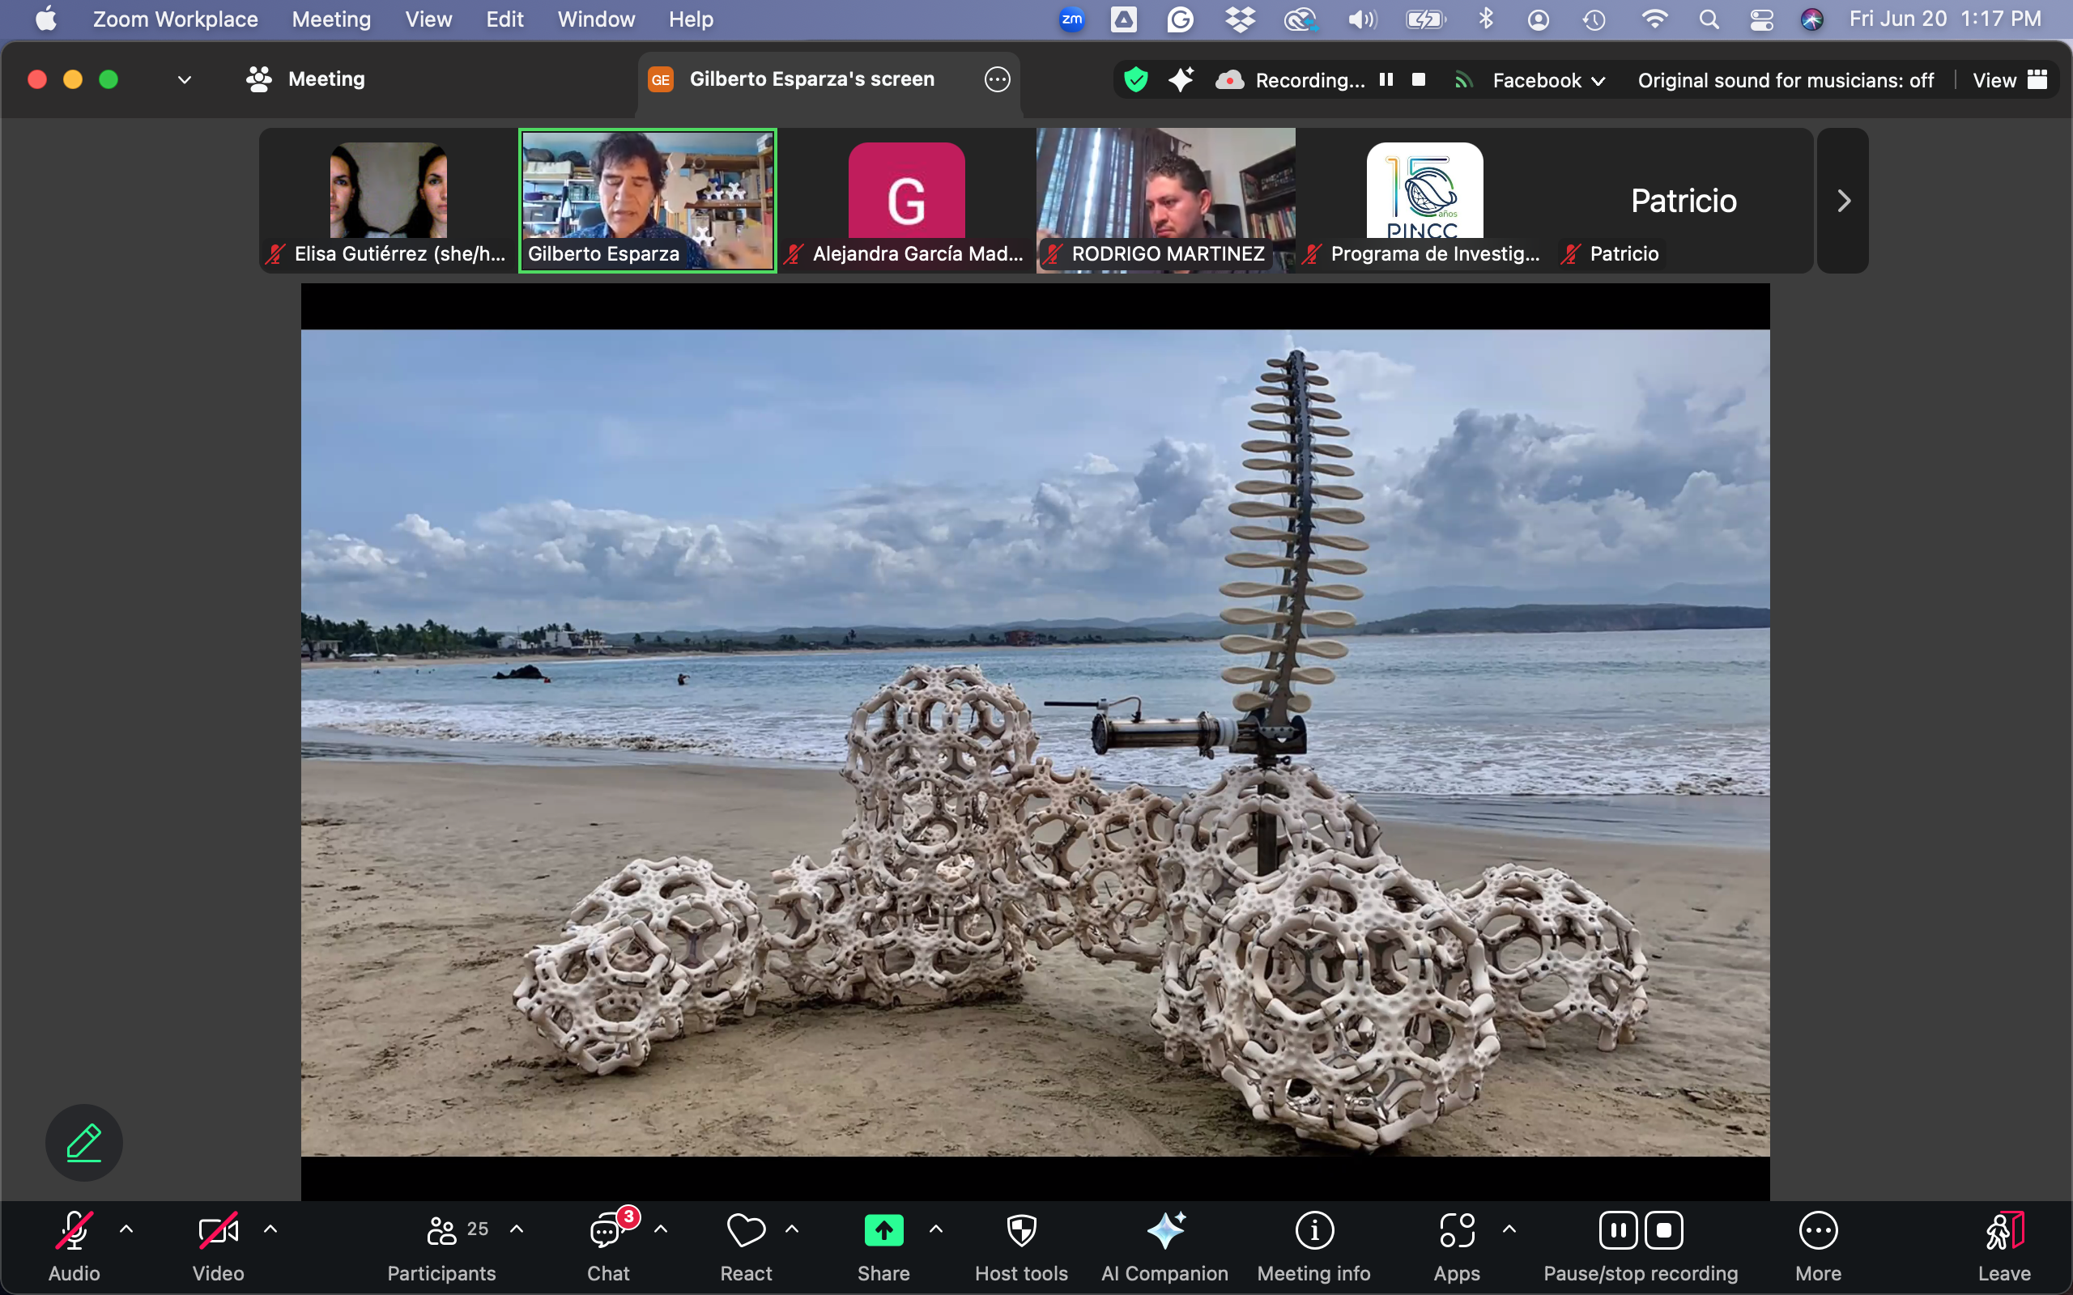2073x1295 pixels.
Task: Open the AI Companion panel
Action: (x=1164, y=1232)
